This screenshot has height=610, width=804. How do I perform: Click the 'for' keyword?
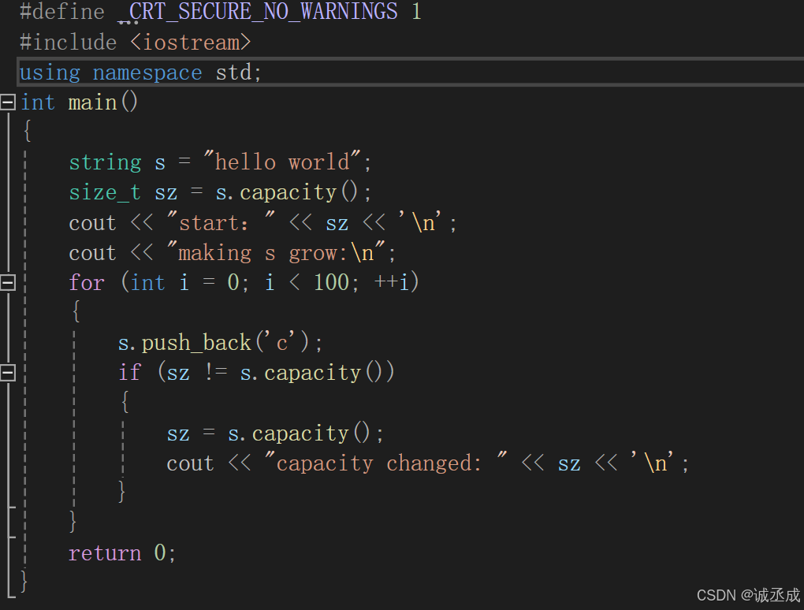click(87, 282)
